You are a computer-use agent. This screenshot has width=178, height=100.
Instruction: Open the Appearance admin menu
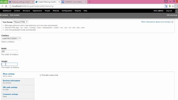37,11
